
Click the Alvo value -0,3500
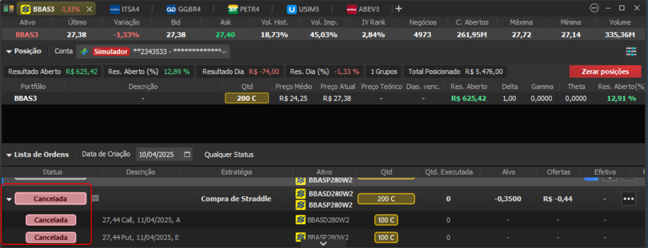tap(508, 199)
